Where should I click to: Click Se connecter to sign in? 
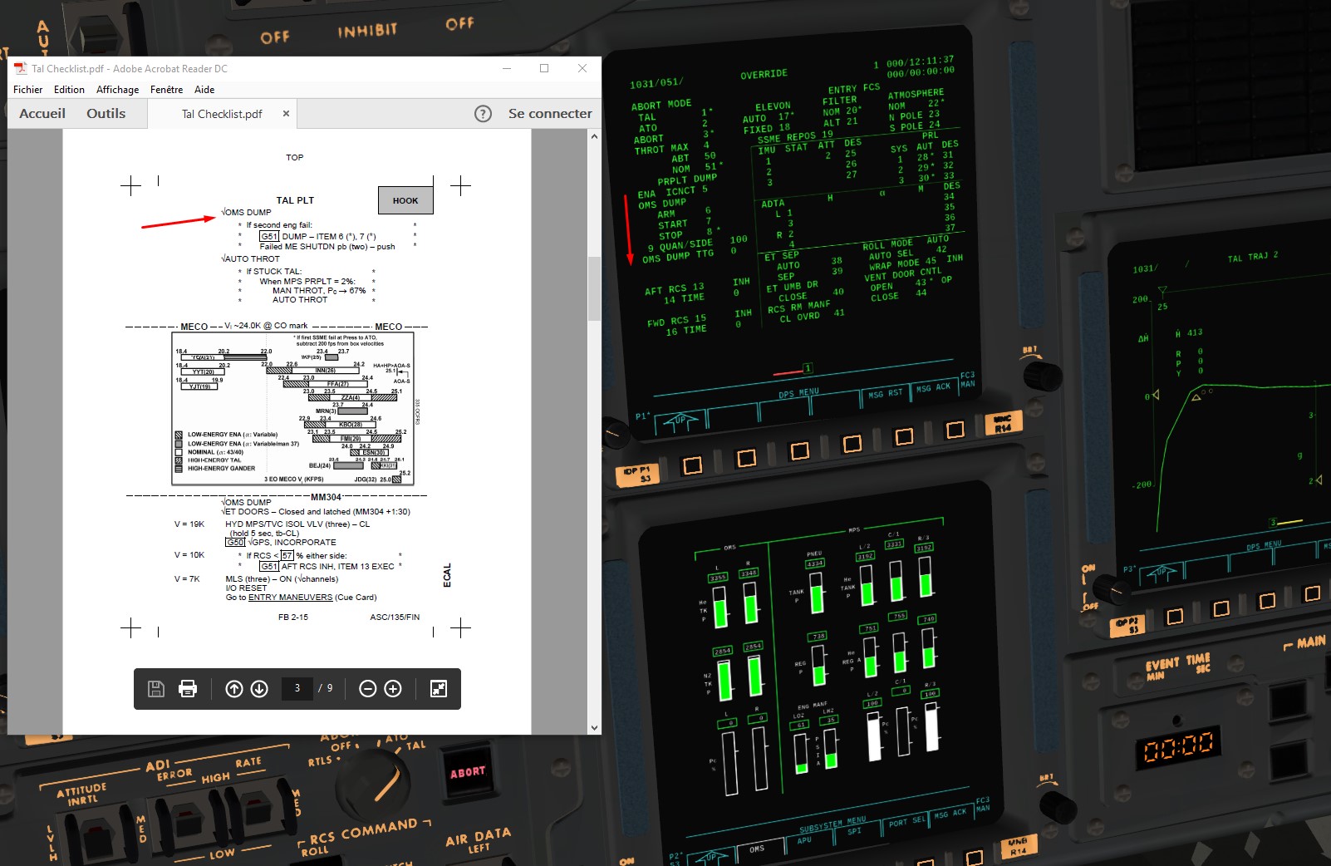pos(550,114)
